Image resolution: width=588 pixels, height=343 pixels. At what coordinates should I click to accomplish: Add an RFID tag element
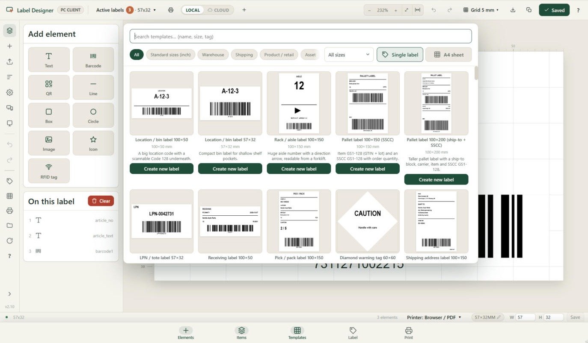coord(49,171)
